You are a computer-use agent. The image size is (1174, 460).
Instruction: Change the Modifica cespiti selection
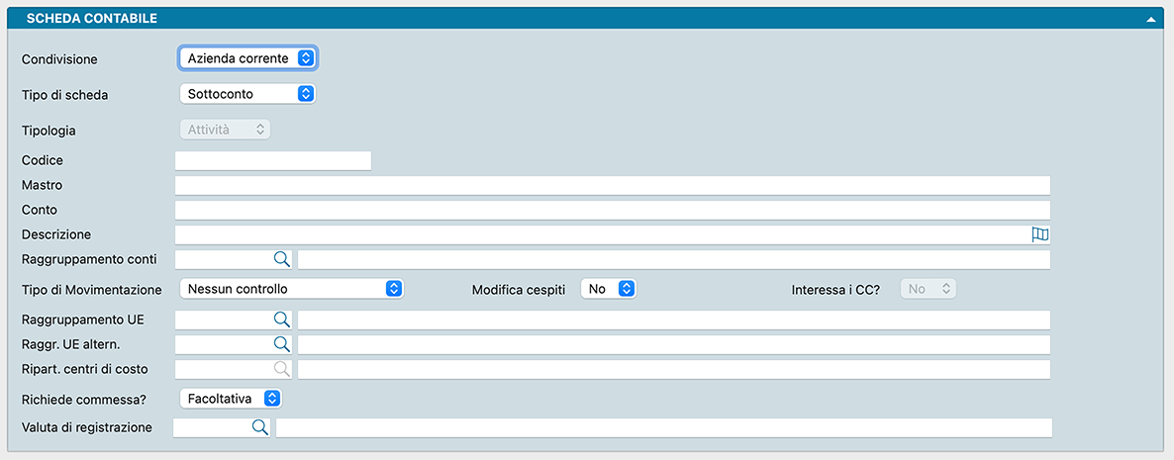[607, 289]
